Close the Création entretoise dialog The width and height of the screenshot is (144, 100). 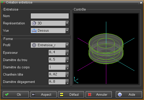141,3
